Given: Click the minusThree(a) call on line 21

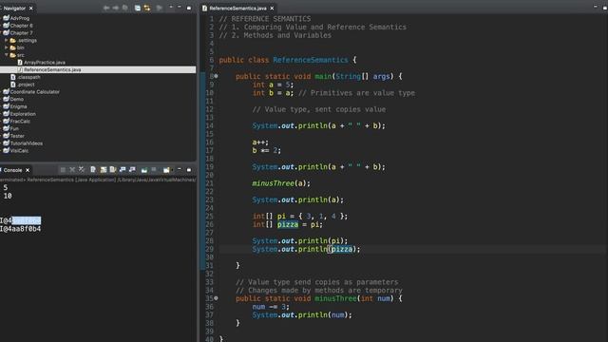Looking at the screenshot, I should point(281,183).
